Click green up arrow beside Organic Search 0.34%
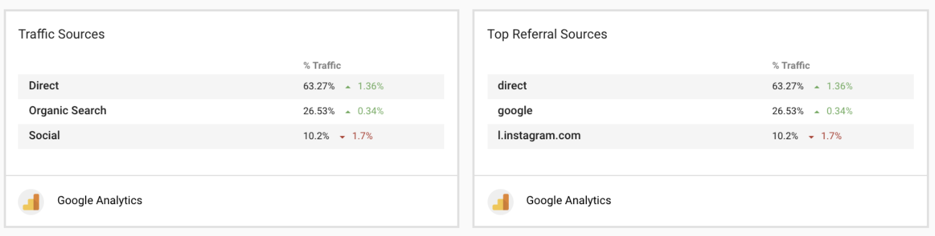This screenshot has height=236, width=935. click(348, 112)
